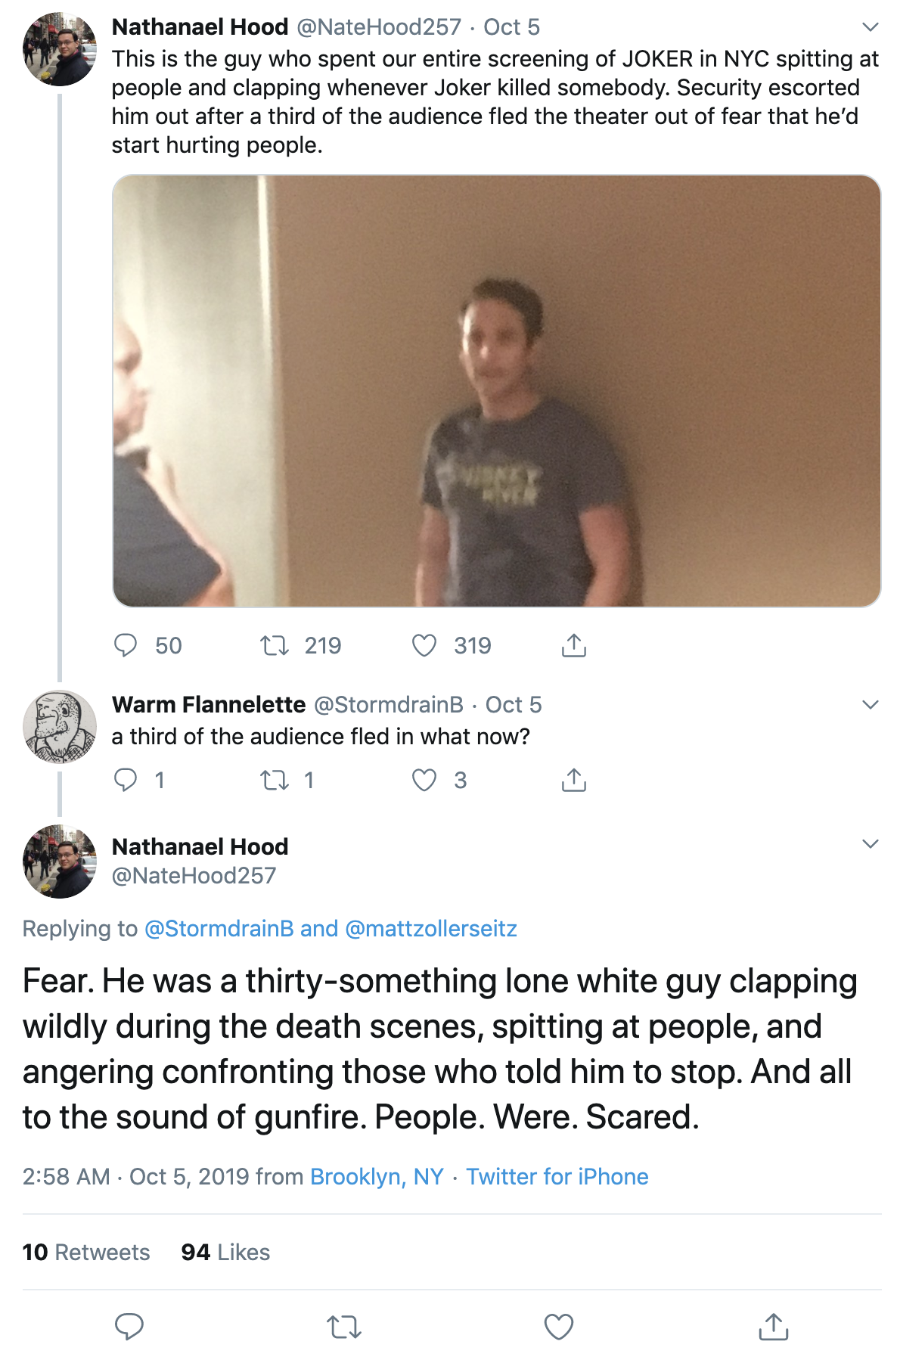View the 94 Likes list
Screen dimensions: 897x1363
[225, 1252]
